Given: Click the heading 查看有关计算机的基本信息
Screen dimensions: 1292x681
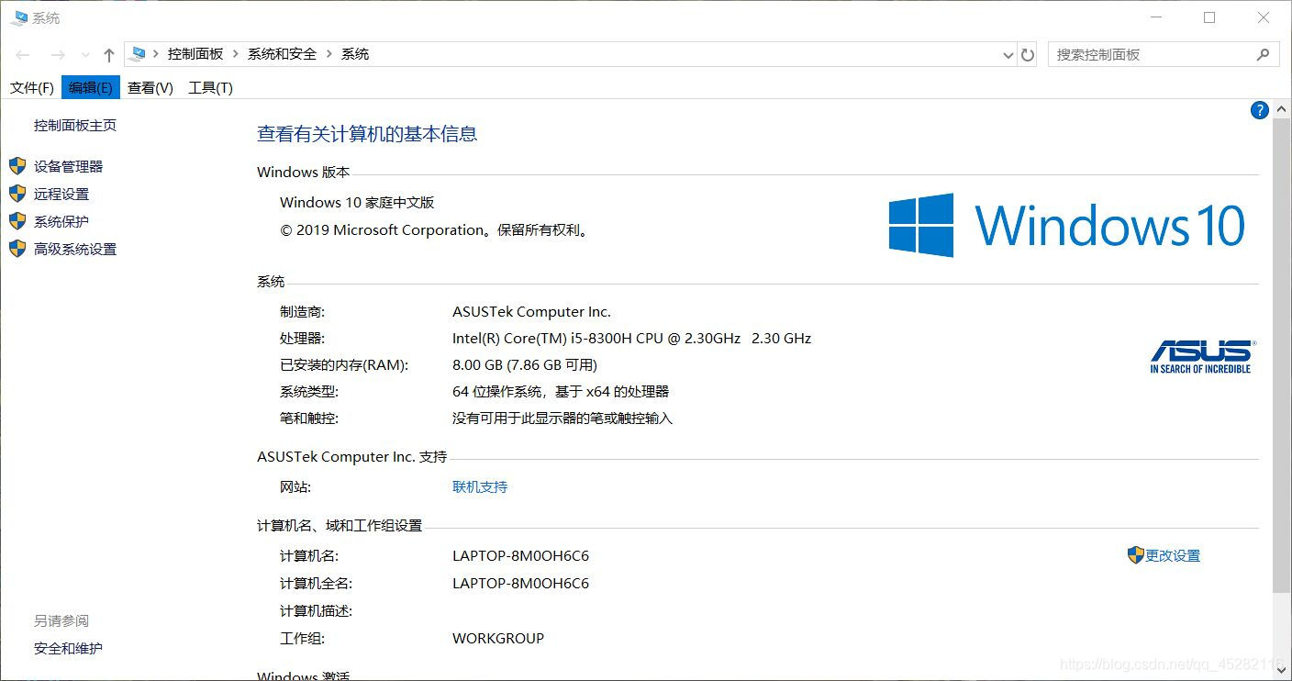Looking at the screenshot, I should click(367, 134).
